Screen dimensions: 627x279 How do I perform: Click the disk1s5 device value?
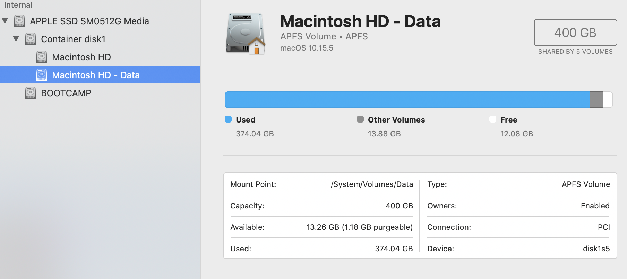(x=596, y=249)
